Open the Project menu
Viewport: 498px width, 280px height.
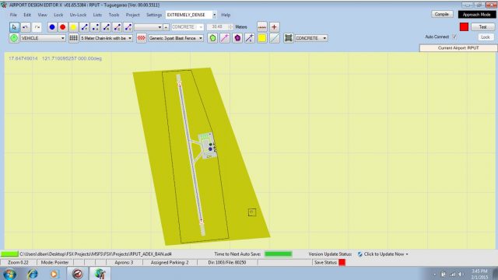point(133,15)
